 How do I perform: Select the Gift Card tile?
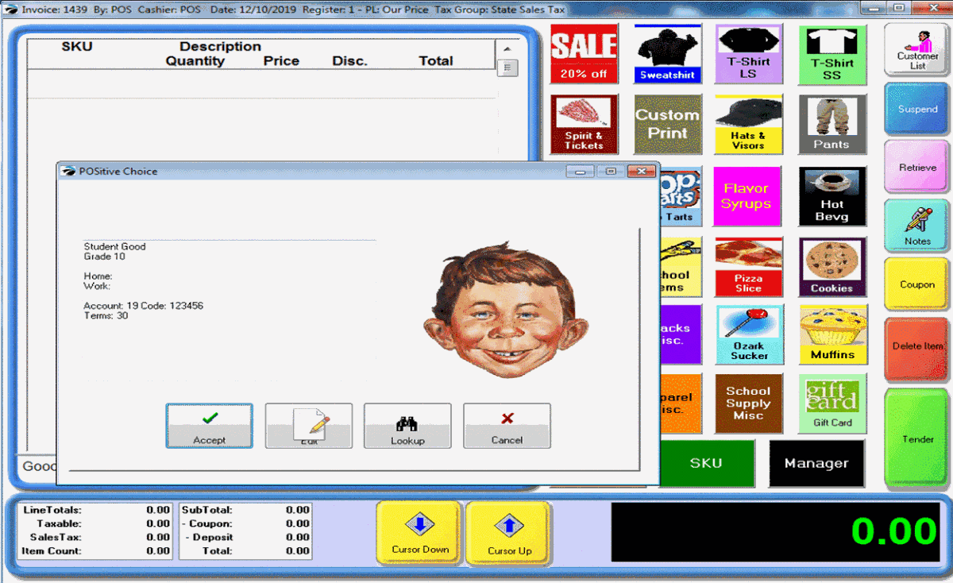tap(831, 403)
